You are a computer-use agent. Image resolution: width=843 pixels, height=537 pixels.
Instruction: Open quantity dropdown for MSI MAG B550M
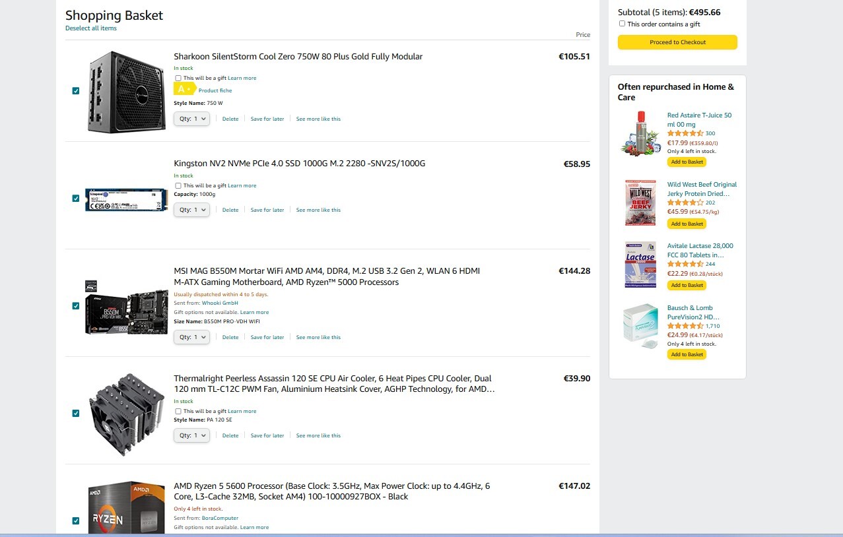pyautogui.click(x=191, y=337)
